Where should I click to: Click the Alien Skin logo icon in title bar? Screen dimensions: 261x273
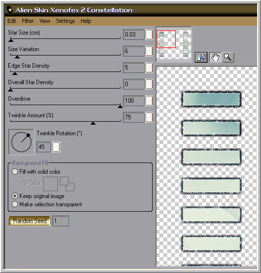pyautogui.click(x=10, y=10)
